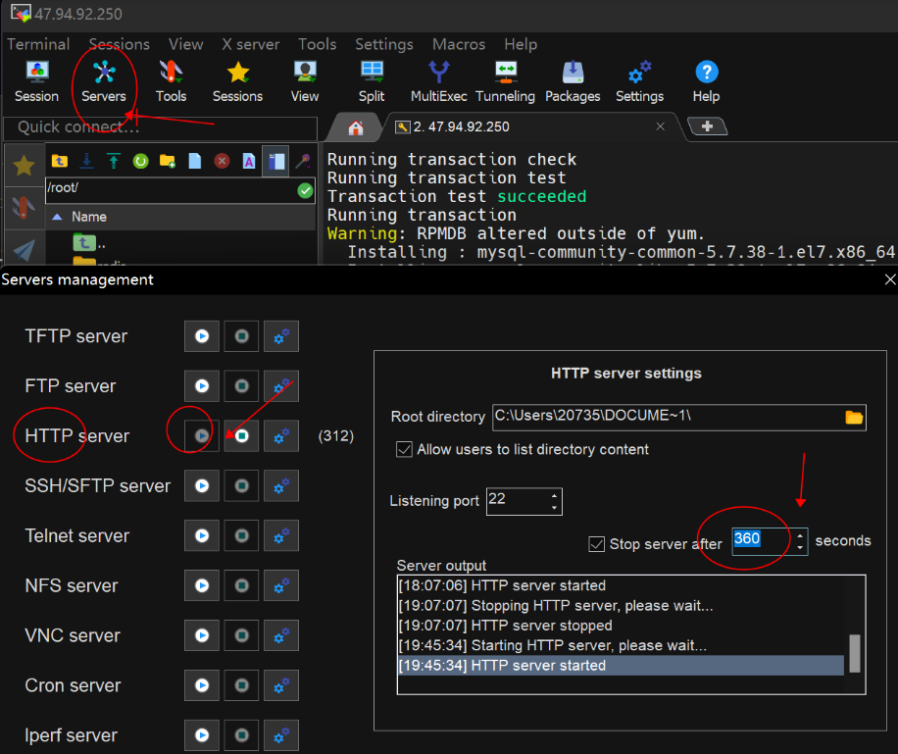
Task: Open the paper plane sidebar tab
Action: tap(25, 249)
